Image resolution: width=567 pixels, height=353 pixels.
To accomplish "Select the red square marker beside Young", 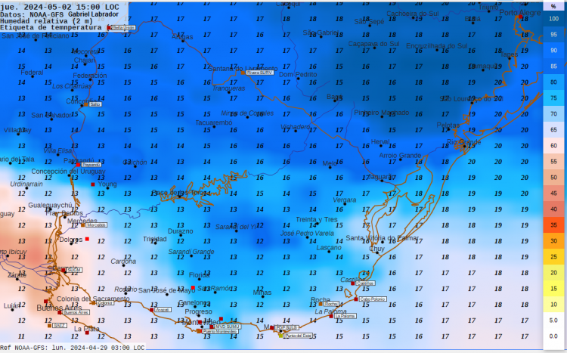I will coord(93,184).
